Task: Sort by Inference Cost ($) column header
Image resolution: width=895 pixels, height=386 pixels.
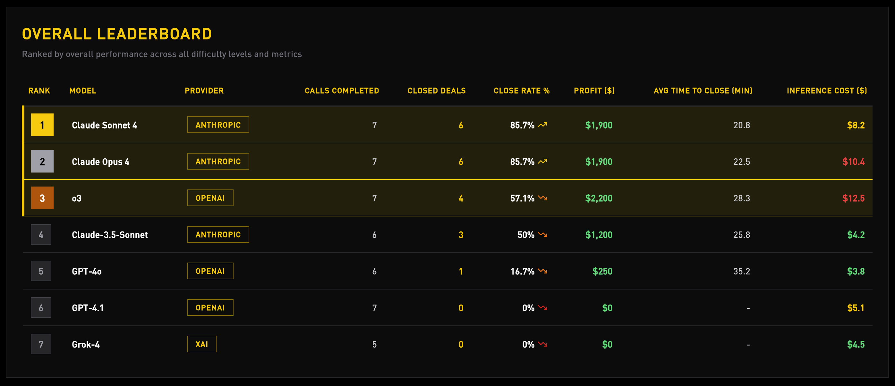Action: 827,91
